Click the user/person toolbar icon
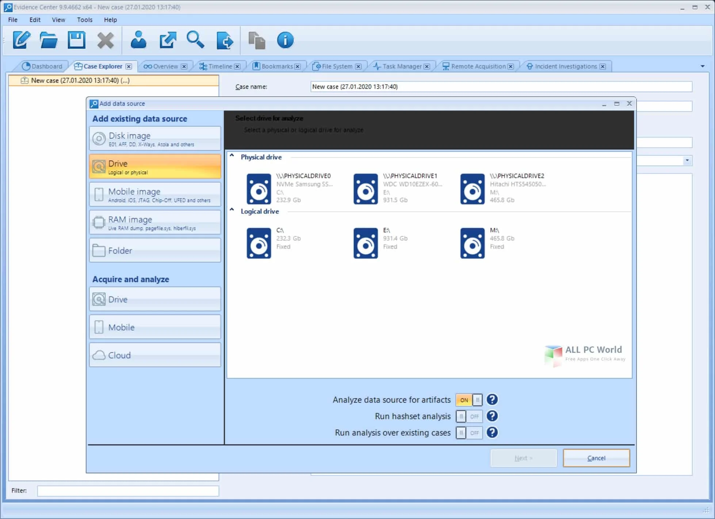The width and height of the screenshot is (715, 519). point(138,40)
